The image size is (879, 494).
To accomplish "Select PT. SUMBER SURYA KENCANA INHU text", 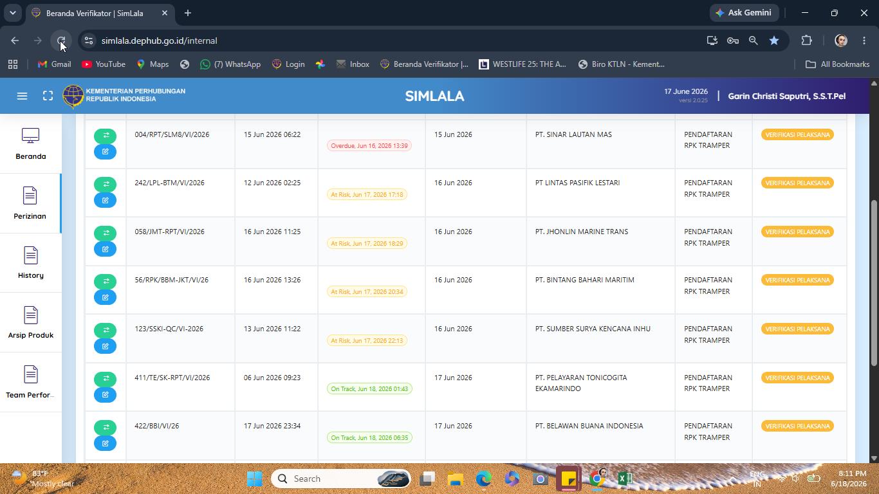I will point(593,329).
